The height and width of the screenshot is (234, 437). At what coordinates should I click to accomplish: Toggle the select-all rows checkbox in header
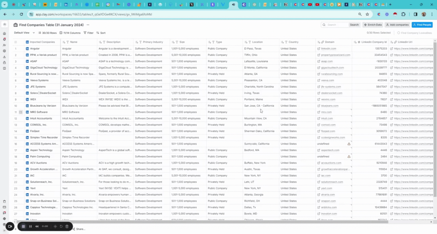[16, 42]
